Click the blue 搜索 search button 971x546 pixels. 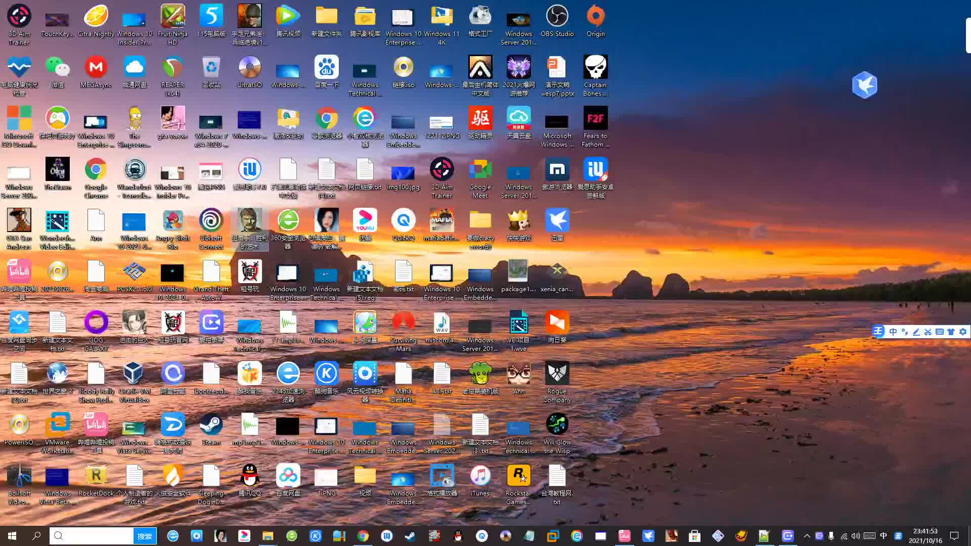pyautogui.click(x=145, y=536)
